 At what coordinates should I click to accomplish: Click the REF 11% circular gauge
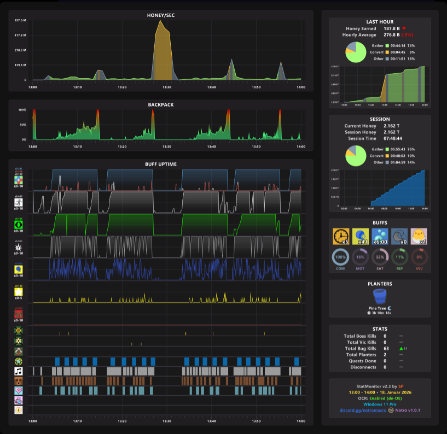(x=399, y=257)
